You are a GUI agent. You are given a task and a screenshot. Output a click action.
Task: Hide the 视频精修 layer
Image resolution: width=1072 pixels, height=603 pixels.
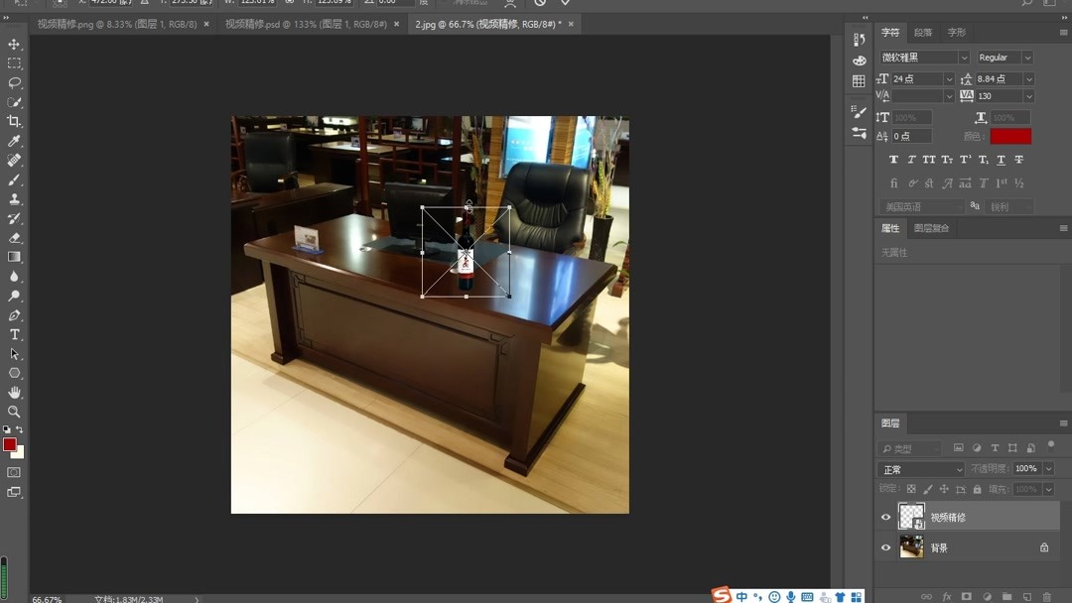tap(885, 517)
